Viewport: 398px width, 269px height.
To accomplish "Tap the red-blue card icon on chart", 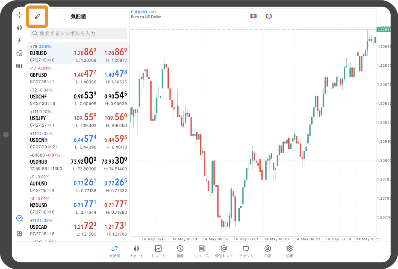I will (x=254, y=16).
